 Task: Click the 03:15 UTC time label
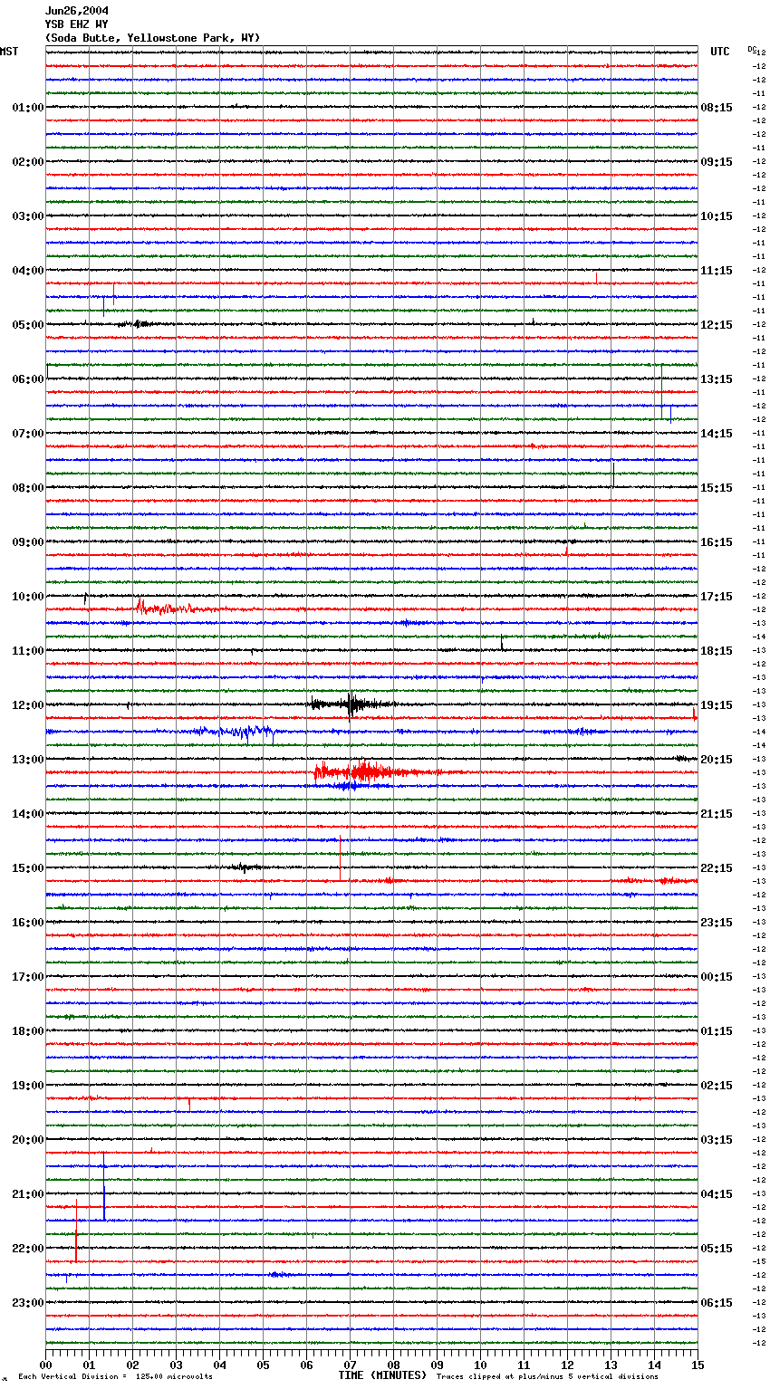[x=717, y=1140]
